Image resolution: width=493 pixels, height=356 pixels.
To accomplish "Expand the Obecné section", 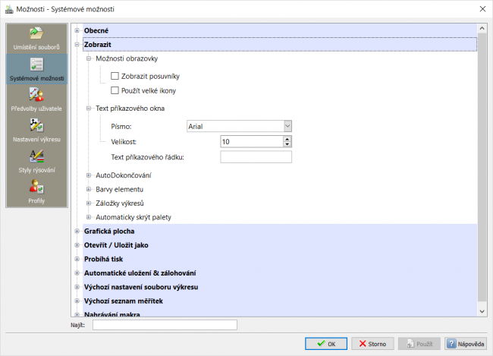I will 77,30.
